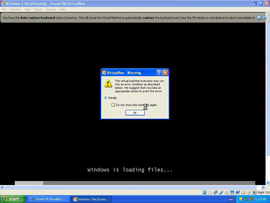Open the network adapters status icon
Image resolution: width=270 pixels, height=203 pixels.
click(215, 192)
